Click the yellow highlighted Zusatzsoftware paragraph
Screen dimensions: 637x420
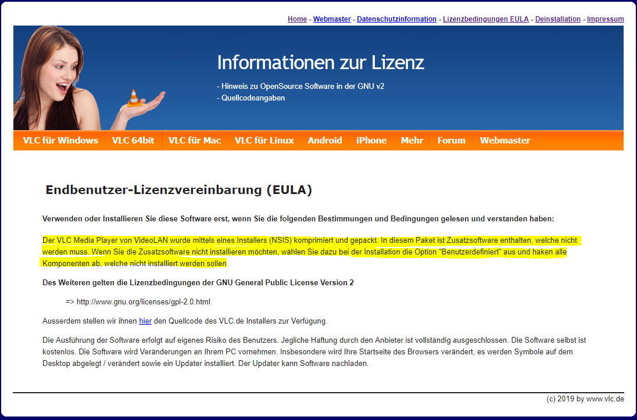point(312,252)
